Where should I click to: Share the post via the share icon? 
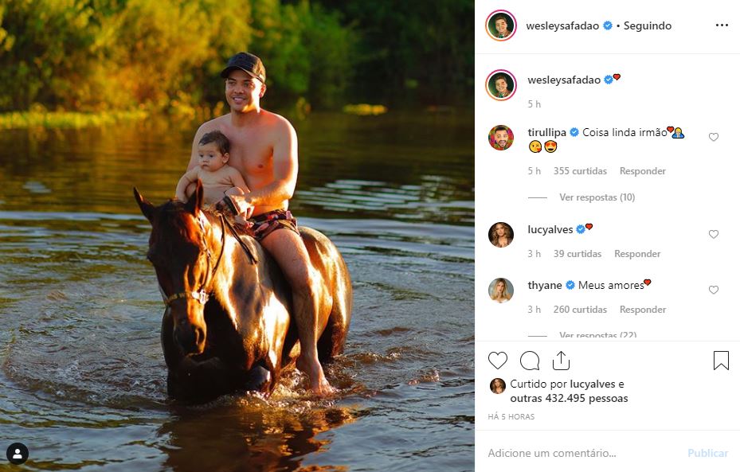[x=561, y=361]
